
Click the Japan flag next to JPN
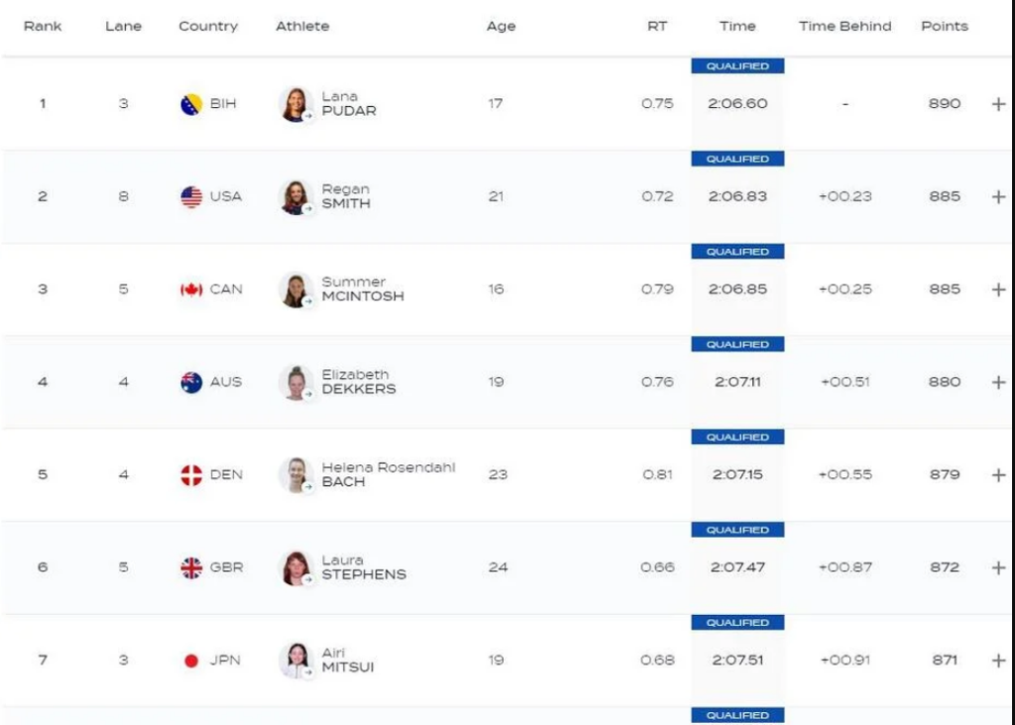click(191, 661)
